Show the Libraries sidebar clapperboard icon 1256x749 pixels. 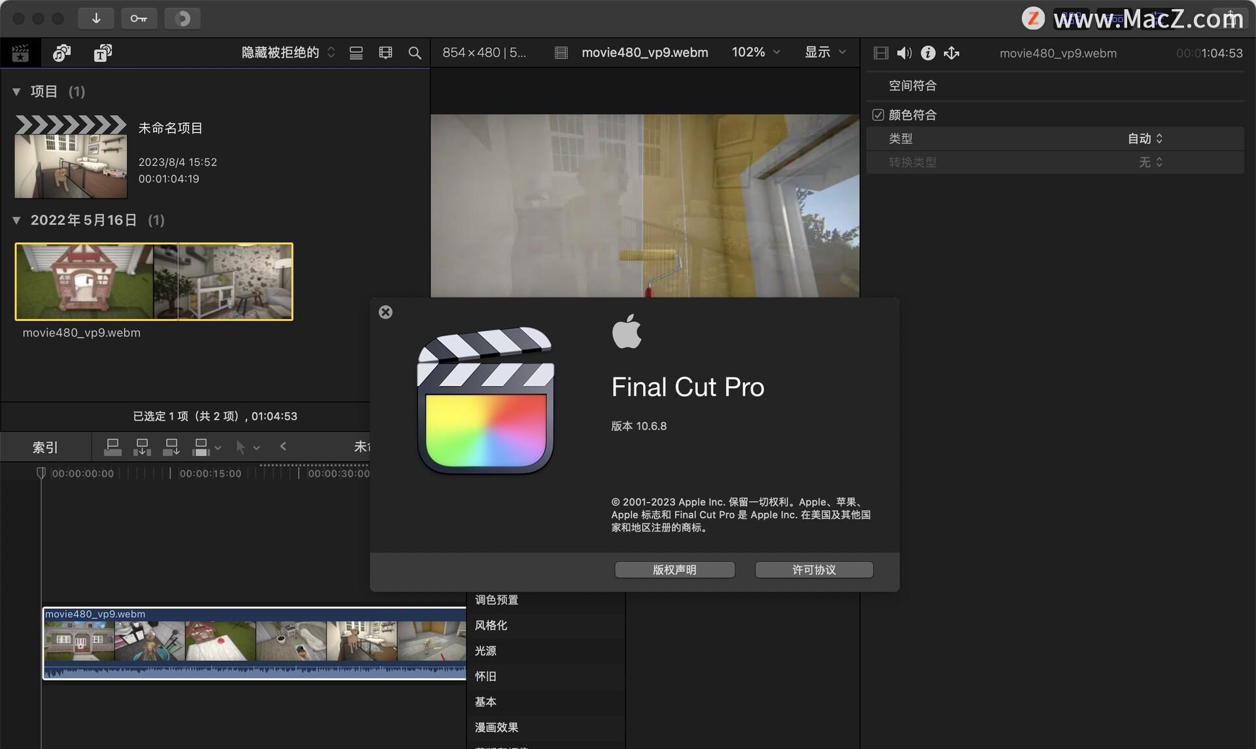[x=20, y=53]
